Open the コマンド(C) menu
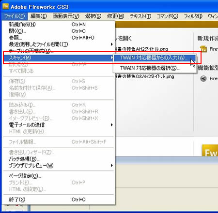This screenshot has height=213, width=218. (167, 16)
